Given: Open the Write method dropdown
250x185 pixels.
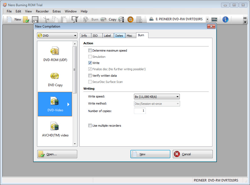Looking at the screenshot, I should (x=157, y=104).
